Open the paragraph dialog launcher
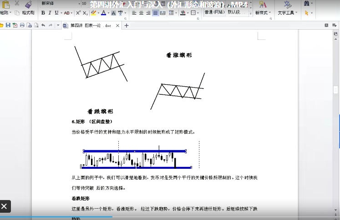340x220 pixels. pos(198,19)
